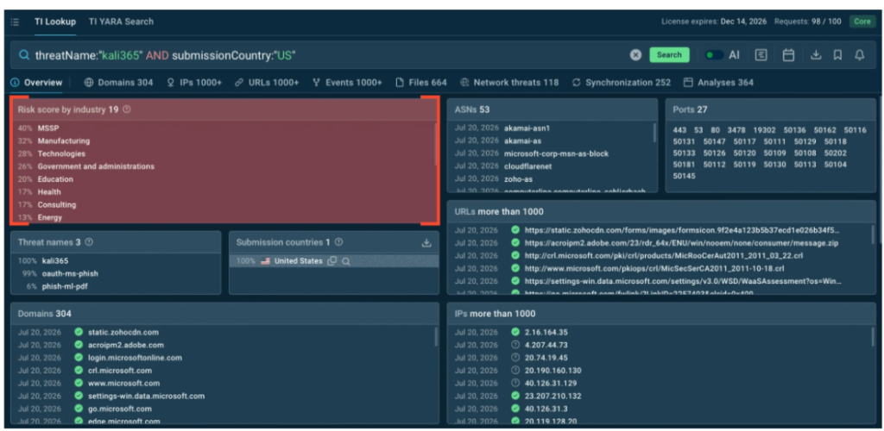The width and height of the screenshot is (884, 431).
Task: Open the hamburger menu icon
Action: click(x=16, y=22)
